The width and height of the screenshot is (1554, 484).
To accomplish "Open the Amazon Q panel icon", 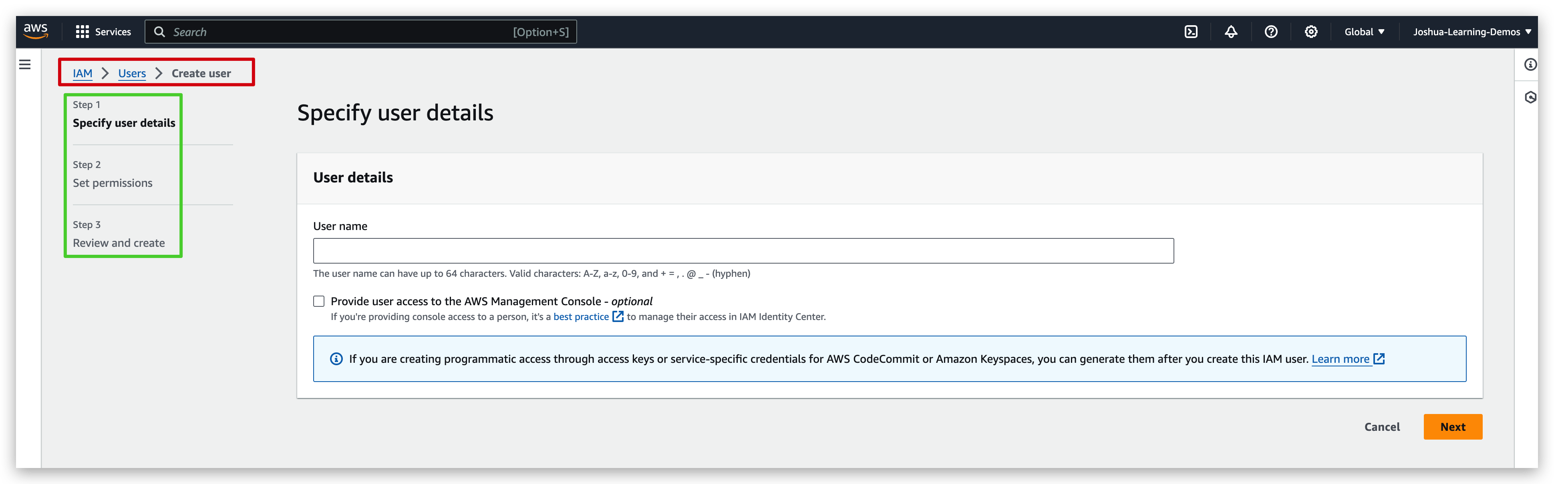I will pos(1530,96).
